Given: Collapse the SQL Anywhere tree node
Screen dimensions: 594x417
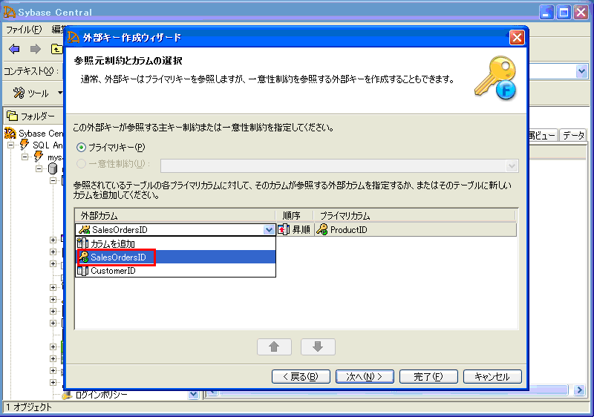Looking at the screenshot, I should (12, 145).
